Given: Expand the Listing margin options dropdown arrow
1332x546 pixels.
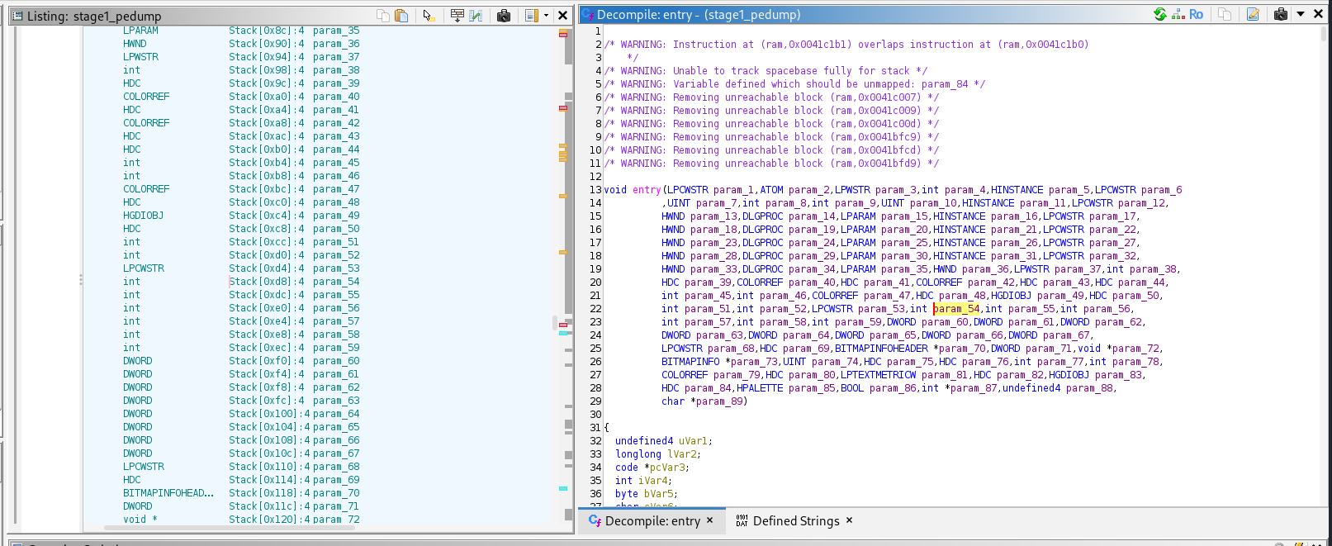Looking at the screenshot, I should tap(546, 15).
